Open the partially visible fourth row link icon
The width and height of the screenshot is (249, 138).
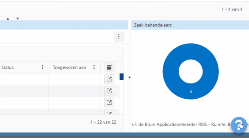click(109, 112)
